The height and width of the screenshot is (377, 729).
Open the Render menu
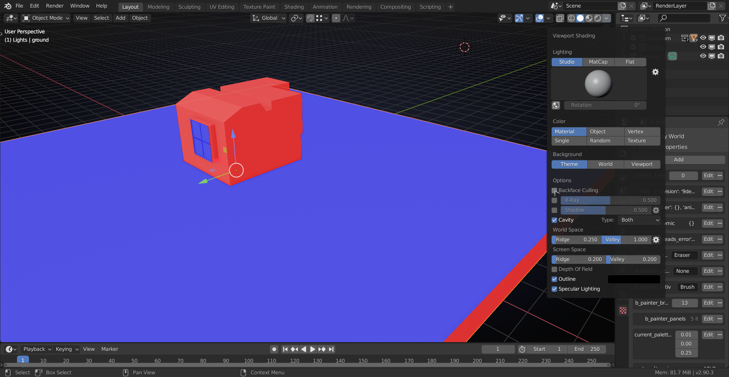[x=55, y=6]
